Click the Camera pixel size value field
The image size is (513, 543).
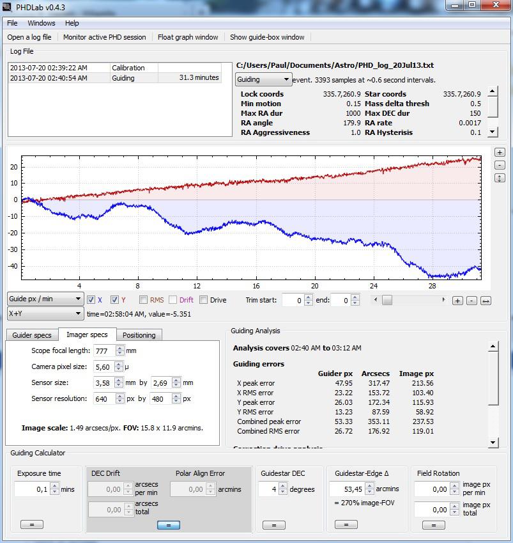click(104, 366)
